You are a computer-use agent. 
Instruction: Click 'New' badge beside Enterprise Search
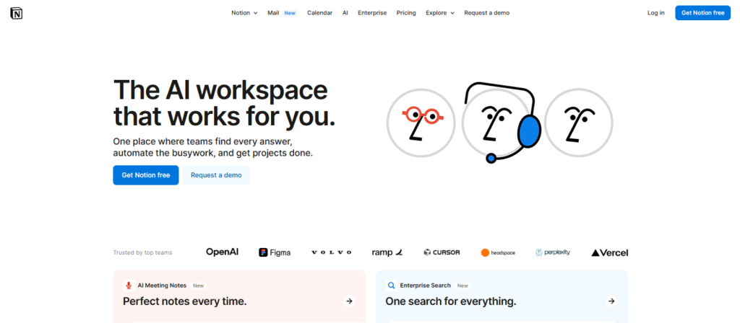click(462, 286)
